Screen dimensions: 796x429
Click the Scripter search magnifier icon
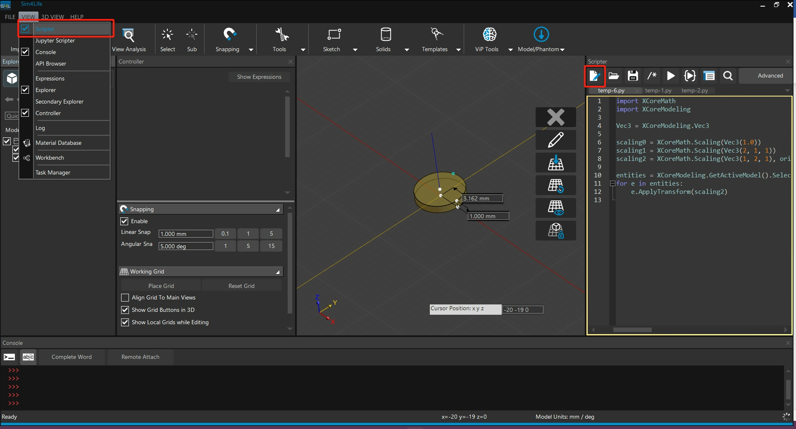click(728, 76)
